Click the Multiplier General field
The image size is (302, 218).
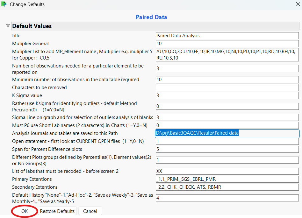click(x=227, y=43)
